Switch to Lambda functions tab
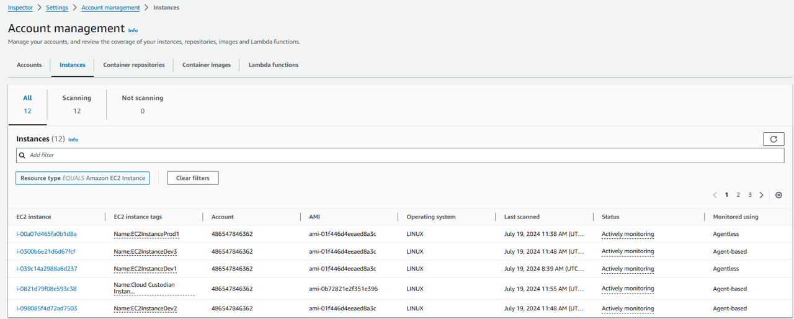Screen dimensions: 794x319 point(274,65)
